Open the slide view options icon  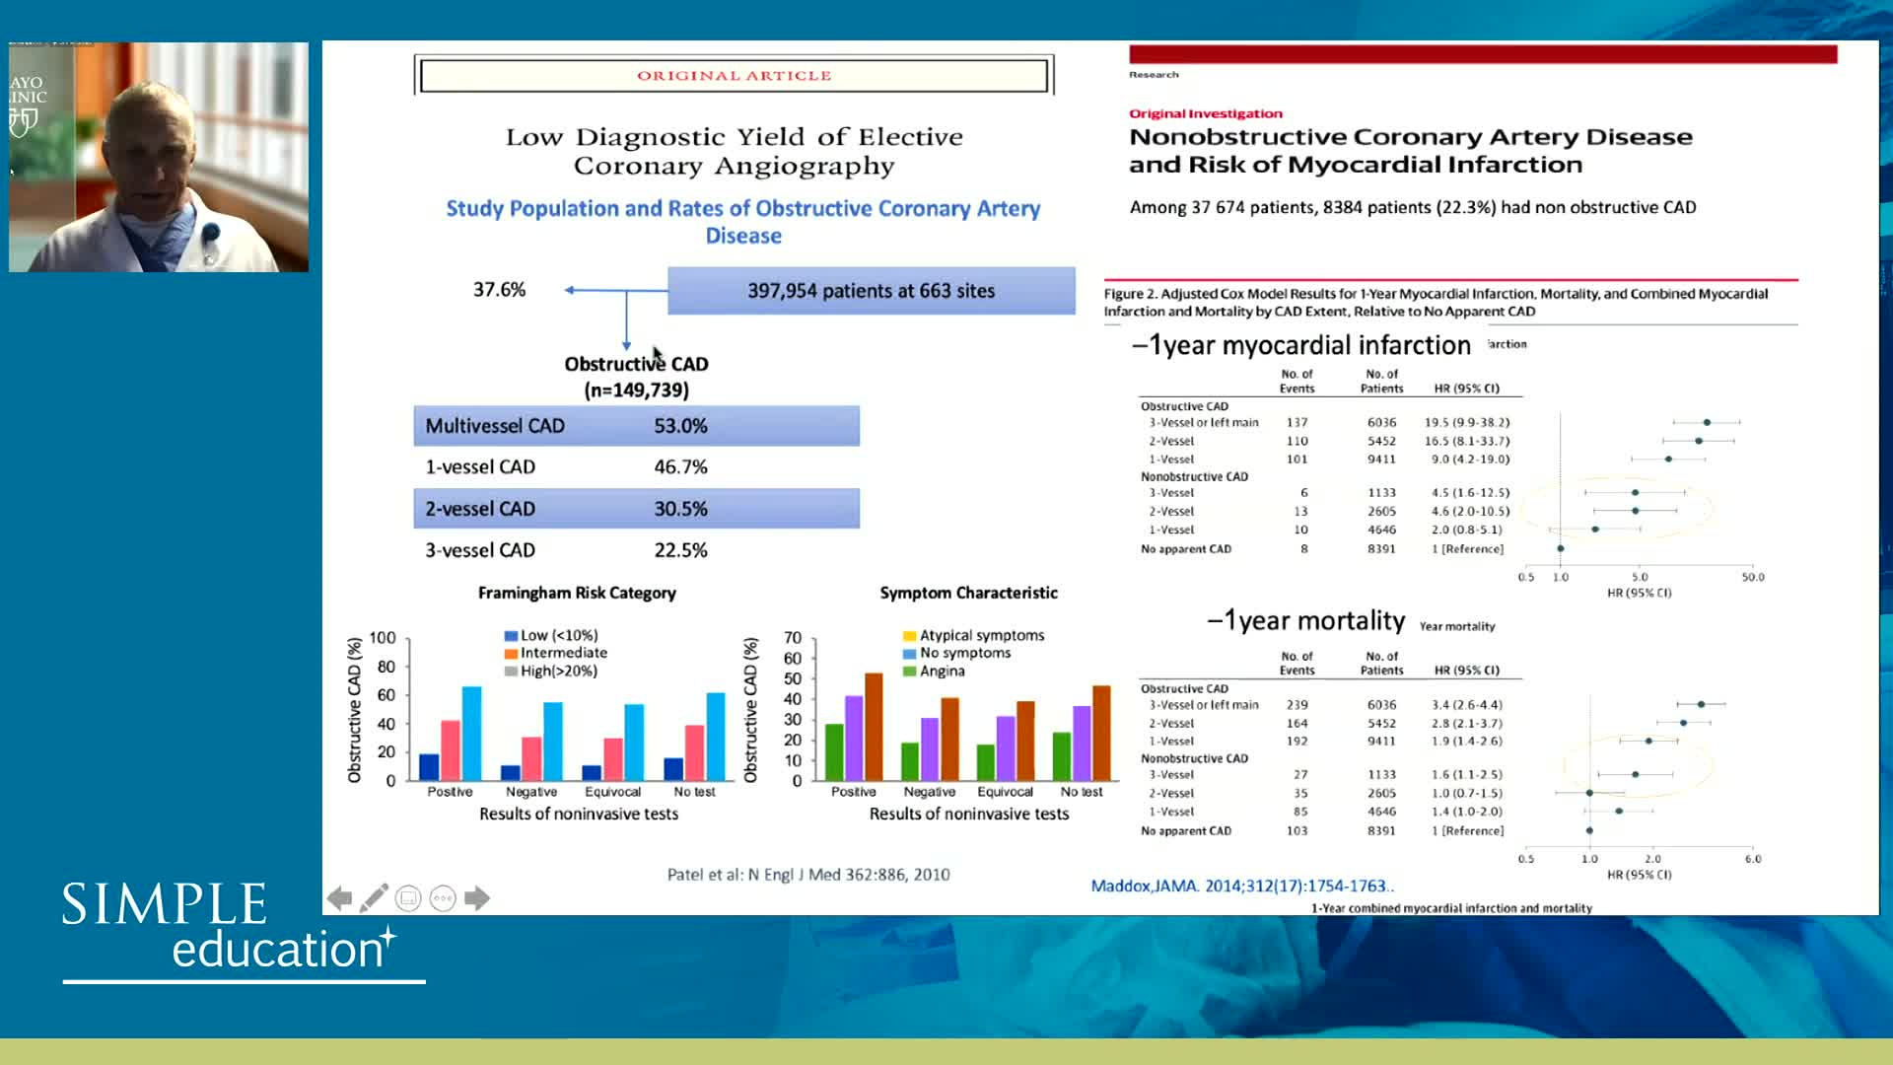408,898
